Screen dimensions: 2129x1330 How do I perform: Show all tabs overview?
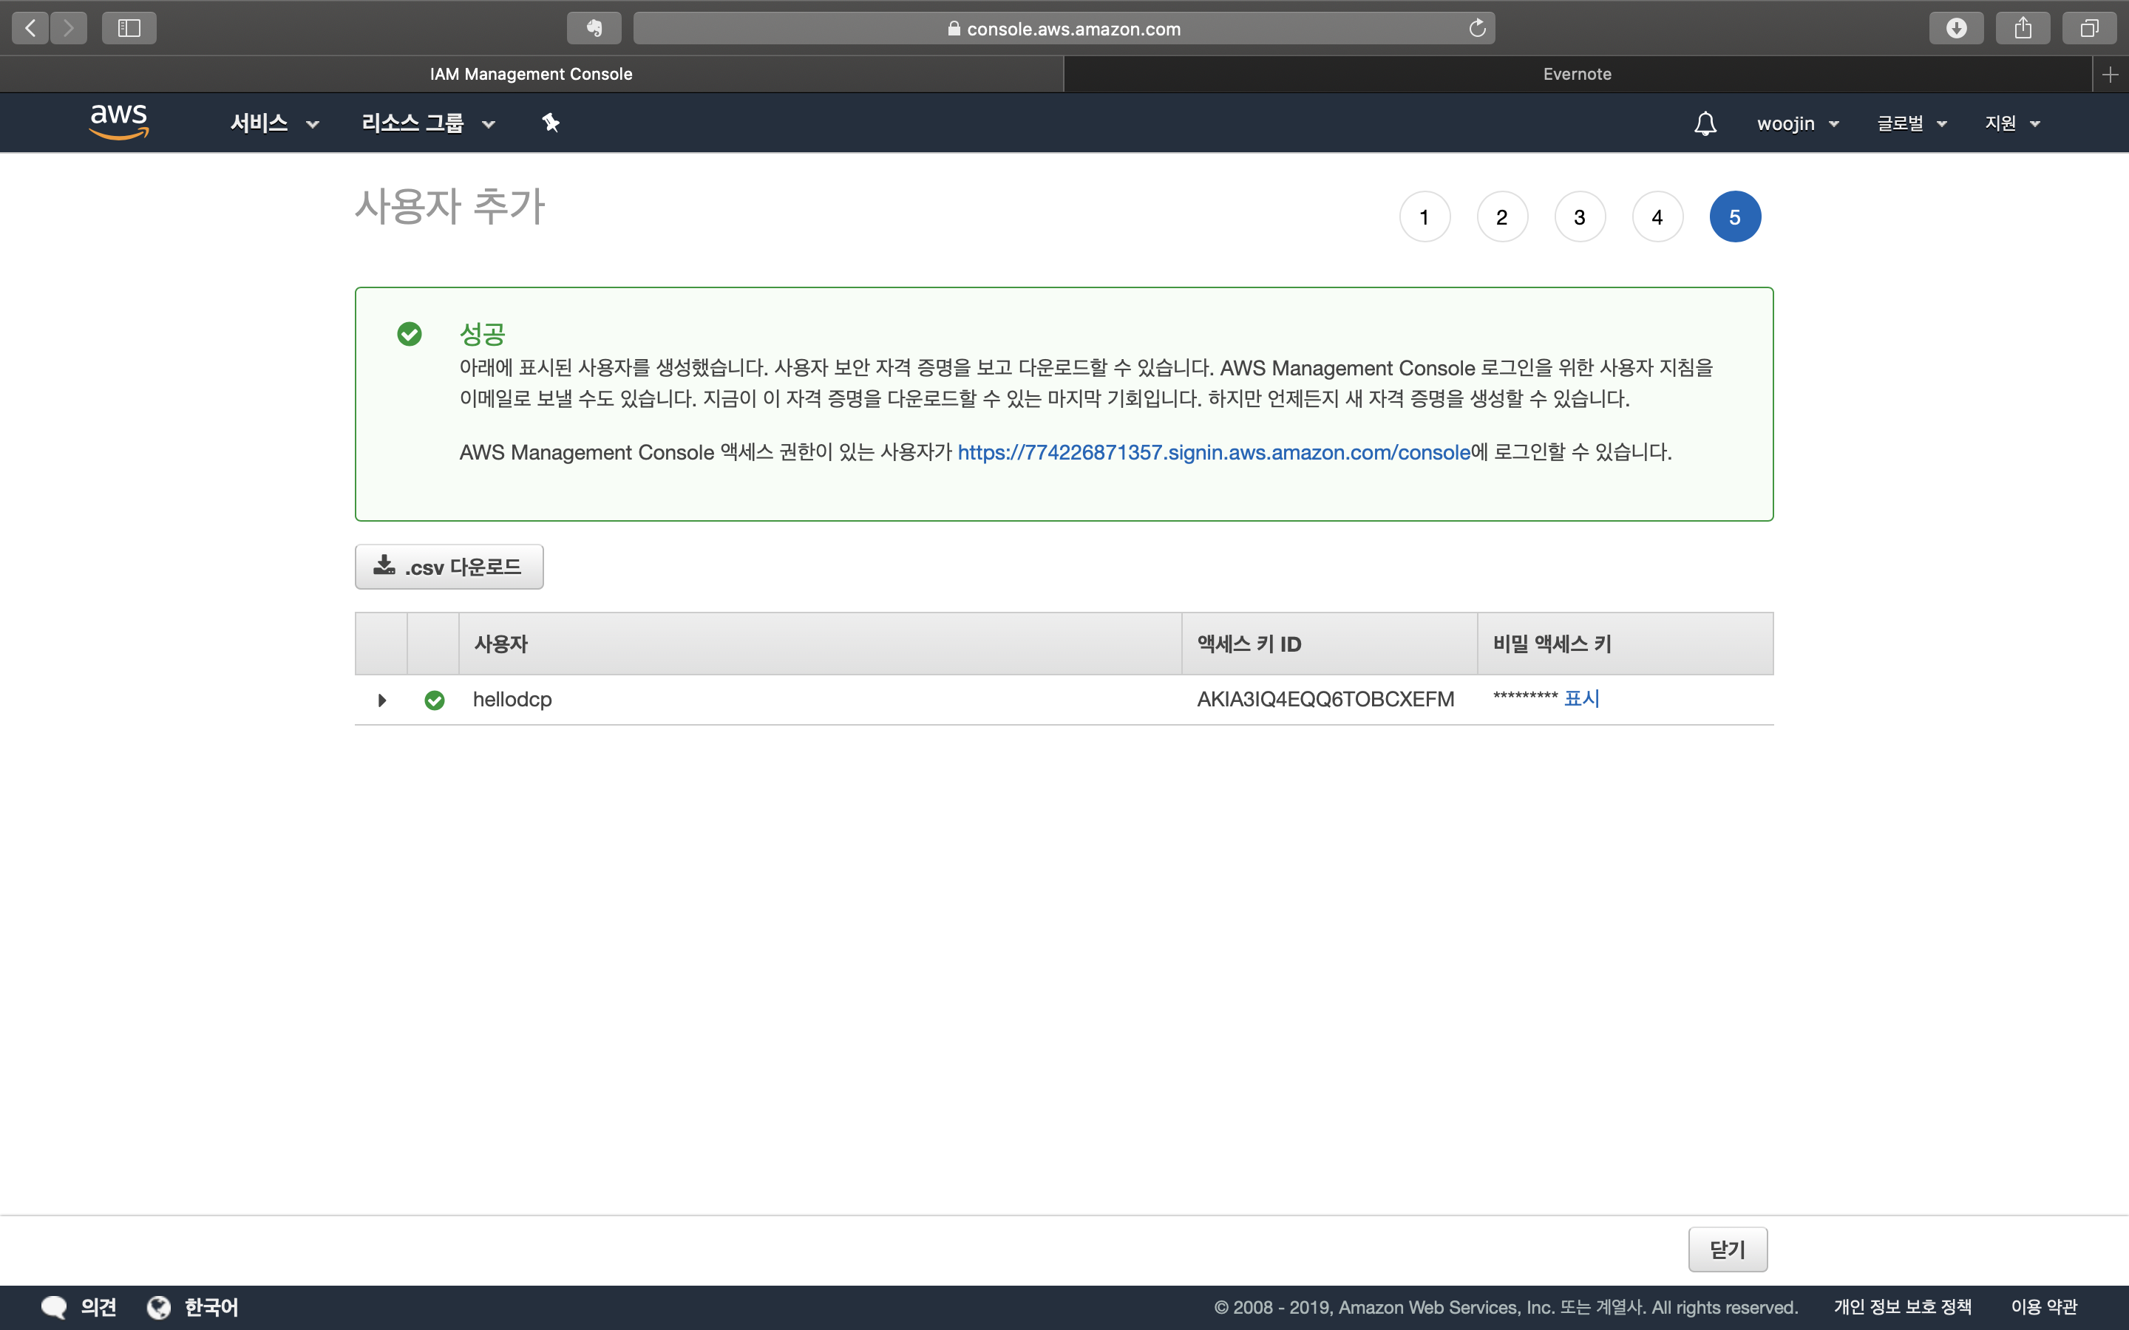[2088, 28]
